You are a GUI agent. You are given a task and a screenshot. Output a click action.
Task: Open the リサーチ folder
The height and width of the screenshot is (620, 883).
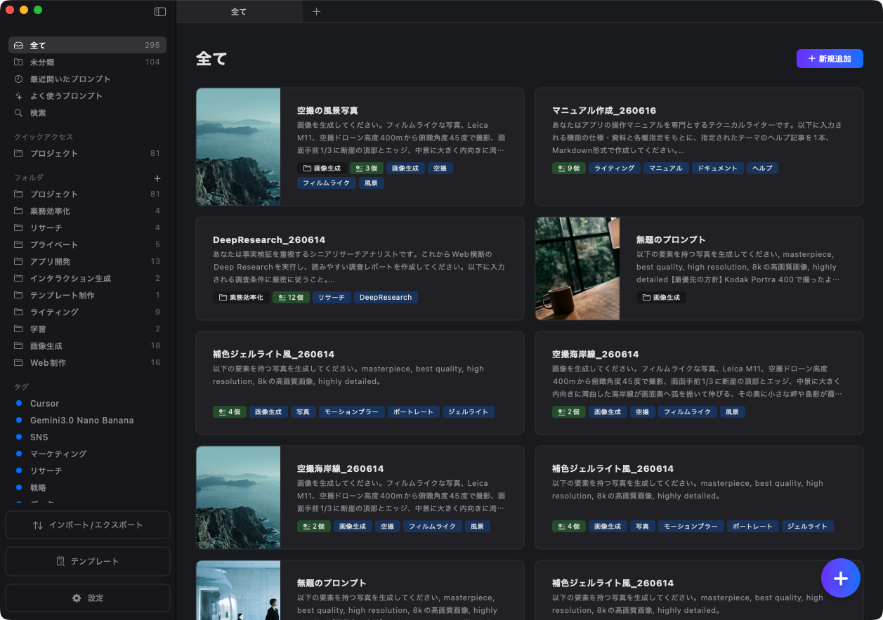tap(87, 227)
